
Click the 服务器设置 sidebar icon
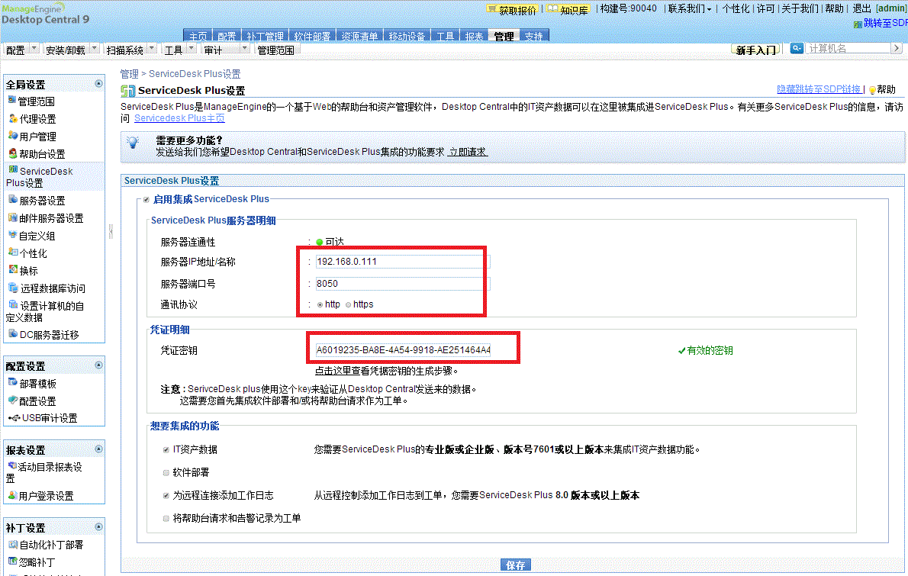13,200
